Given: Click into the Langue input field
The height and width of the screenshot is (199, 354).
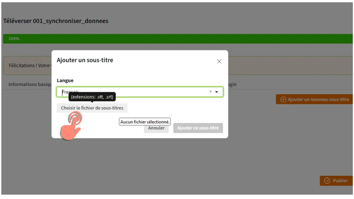Looking at the screenshot, I should click(140, 92).
